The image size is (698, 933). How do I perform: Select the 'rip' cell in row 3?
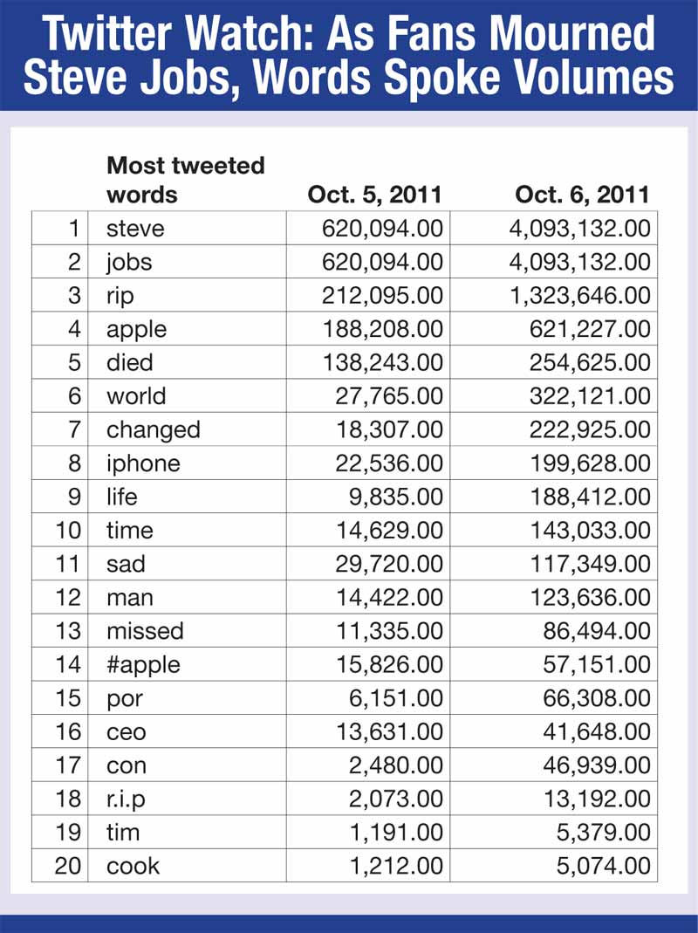[120, 296]
